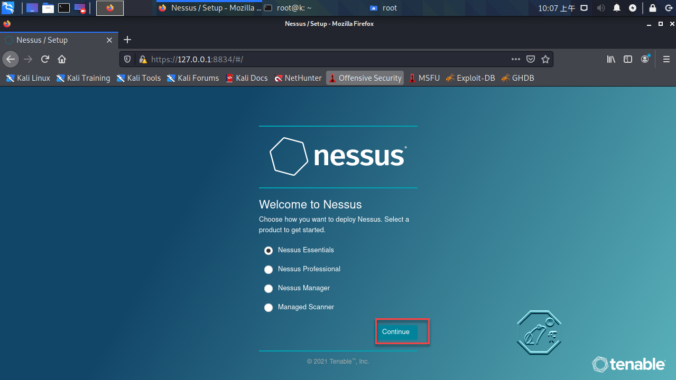
Task: Open the power manager tray icon
Action: (x=633, y=8)
